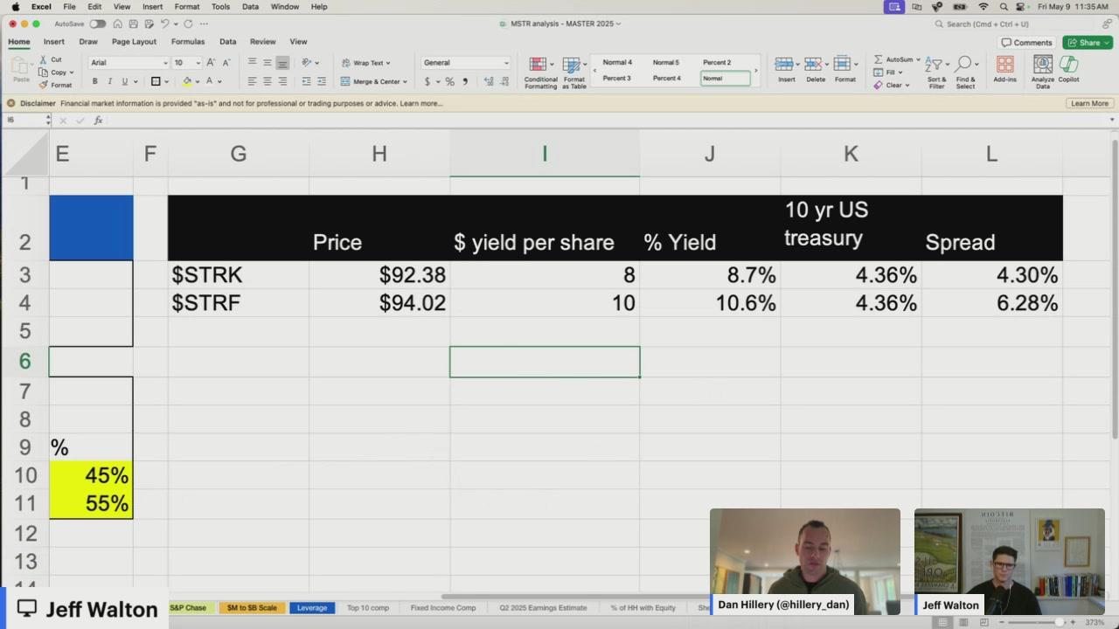Launch Copilot
Image resolution: width=1119 pixels, height=629 pixels.
(1068, 70)
